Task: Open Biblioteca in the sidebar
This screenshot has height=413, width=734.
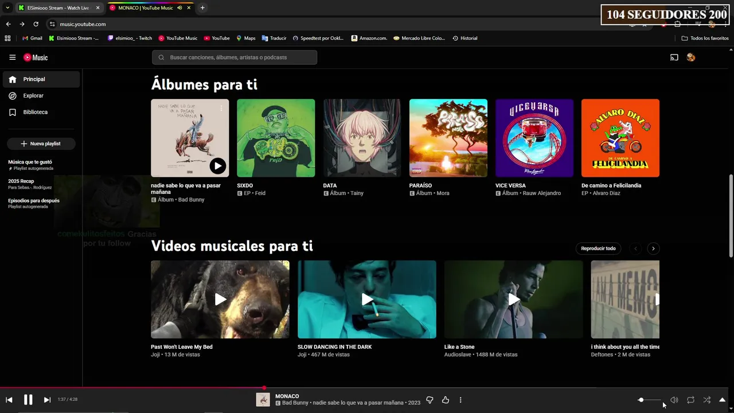Action: click(x=41, y=112)
